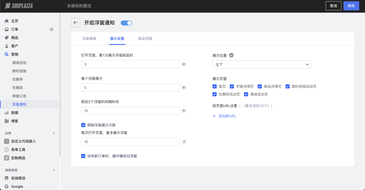Screen dimensions: 365x190
Task: Click the 取消 button
Action: [x=333, y=6]
